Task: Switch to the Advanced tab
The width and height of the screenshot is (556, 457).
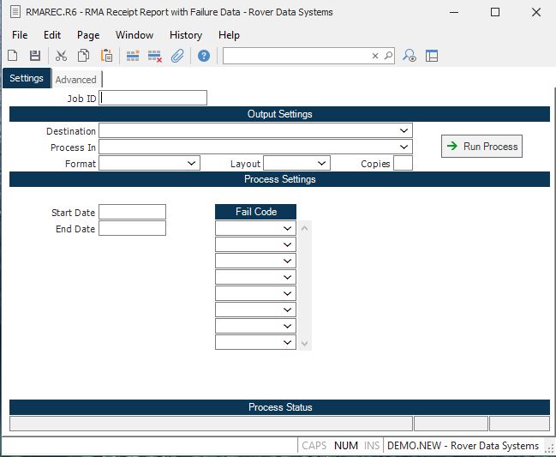Action: [x=75, y=80]
